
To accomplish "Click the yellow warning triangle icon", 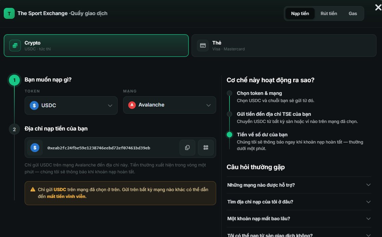I will [32, 189].
